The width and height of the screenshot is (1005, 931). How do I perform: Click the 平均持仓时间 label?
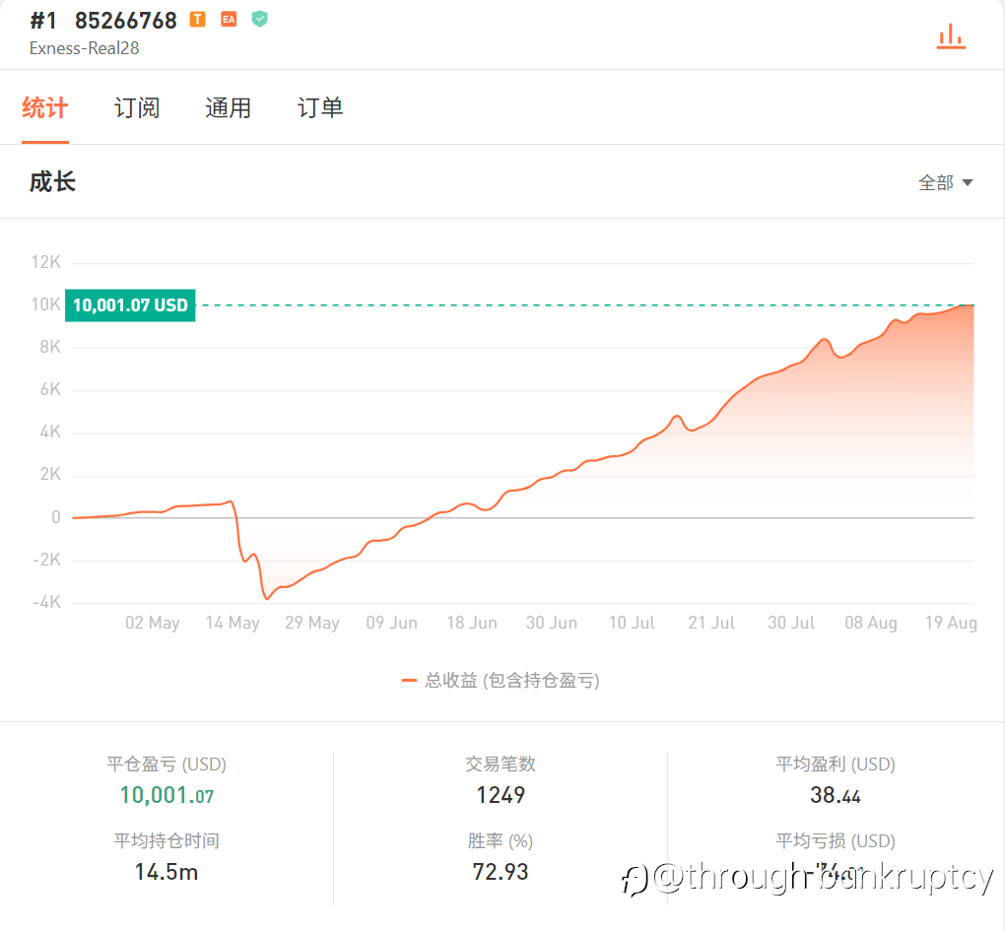[x=167, y=841]
